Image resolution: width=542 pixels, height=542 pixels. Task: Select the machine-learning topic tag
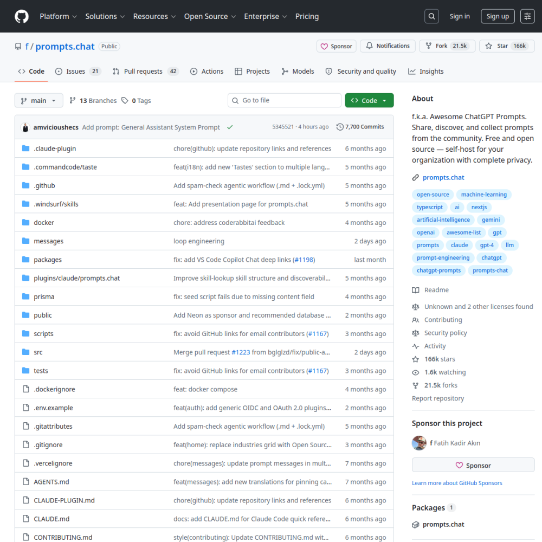(483, 194)
